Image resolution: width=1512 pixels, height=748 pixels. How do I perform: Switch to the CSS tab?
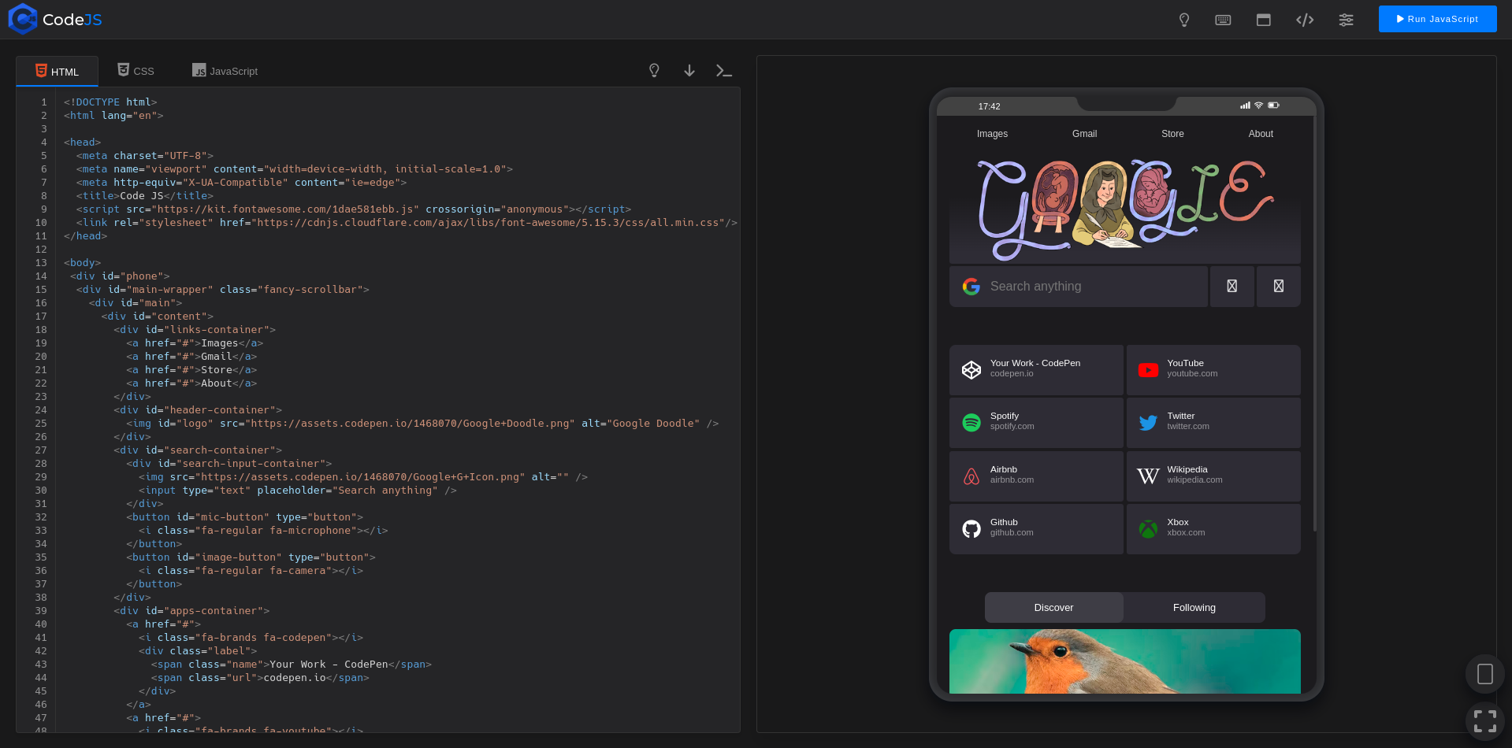pos(136,71)
